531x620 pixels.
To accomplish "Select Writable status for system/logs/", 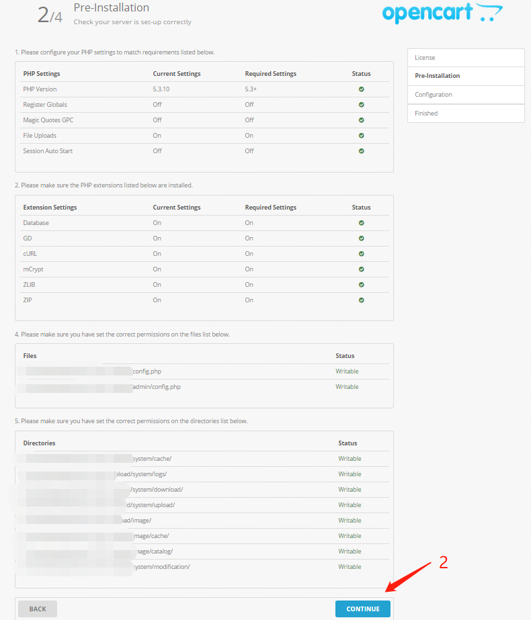I will (x=350, y=474).
